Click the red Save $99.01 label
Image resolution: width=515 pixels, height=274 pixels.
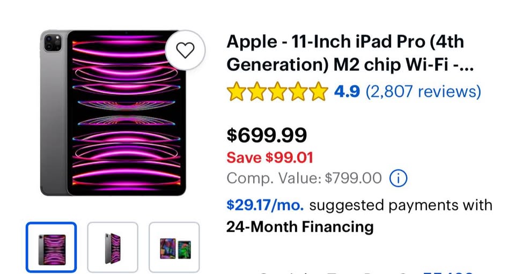tap(269, 158)
